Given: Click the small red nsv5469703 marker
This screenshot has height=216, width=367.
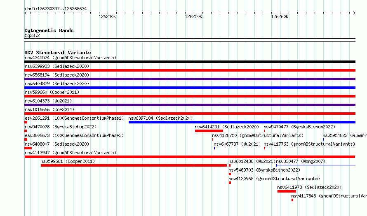Looking at the screenshot, I should pos(230,174).
